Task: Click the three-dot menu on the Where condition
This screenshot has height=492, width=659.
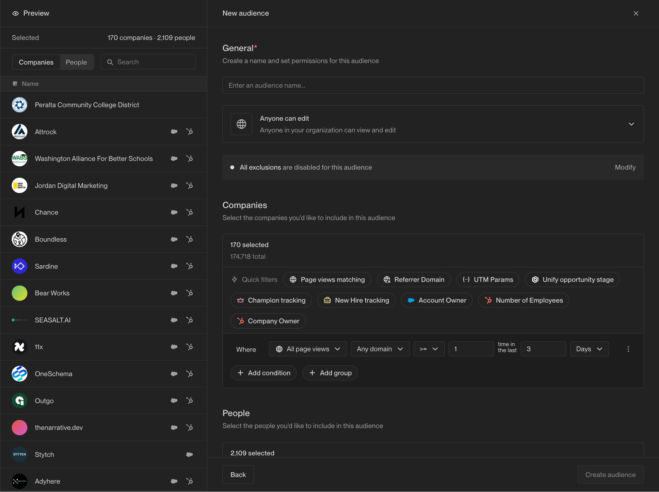Action: pos(628,349)
